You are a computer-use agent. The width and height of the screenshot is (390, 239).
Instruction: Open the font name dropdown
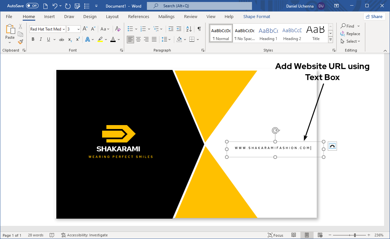point(64,29)
